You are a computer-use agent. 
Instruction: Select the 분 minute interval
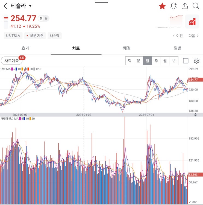click(139, 61)
